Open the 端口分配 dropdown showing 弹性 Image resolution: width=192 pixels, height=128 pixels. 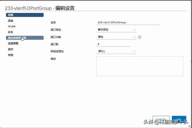(x=116, y=37)
